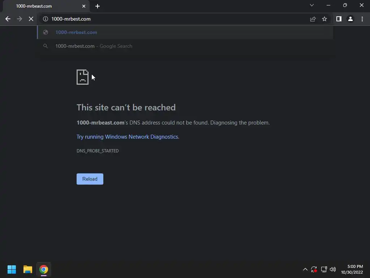Open network status in system tray
This screenshot has width=370, height=278.
324,269
